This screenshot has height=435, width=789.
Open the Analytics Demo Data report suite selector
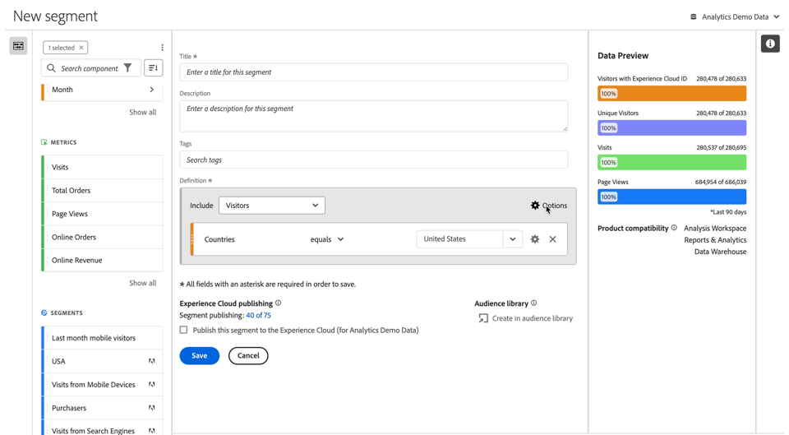click(x=735, y=16)
